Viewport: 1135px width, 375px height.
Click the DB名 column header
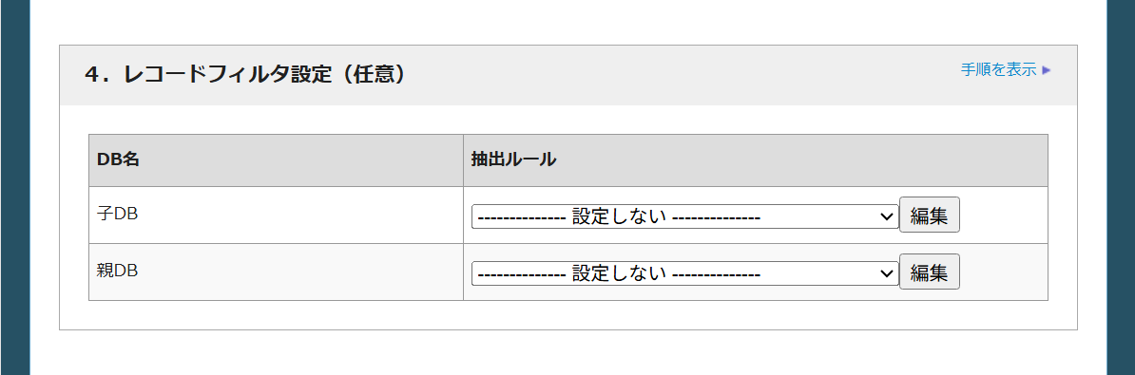[x=276, y=160]
